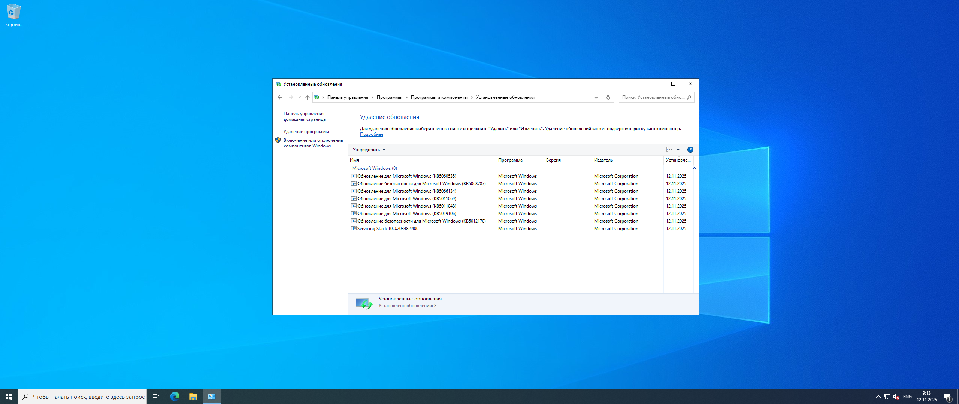Click the change view layout icon
Viewport: 959px width, 404px height.
(x=669, y=150)
